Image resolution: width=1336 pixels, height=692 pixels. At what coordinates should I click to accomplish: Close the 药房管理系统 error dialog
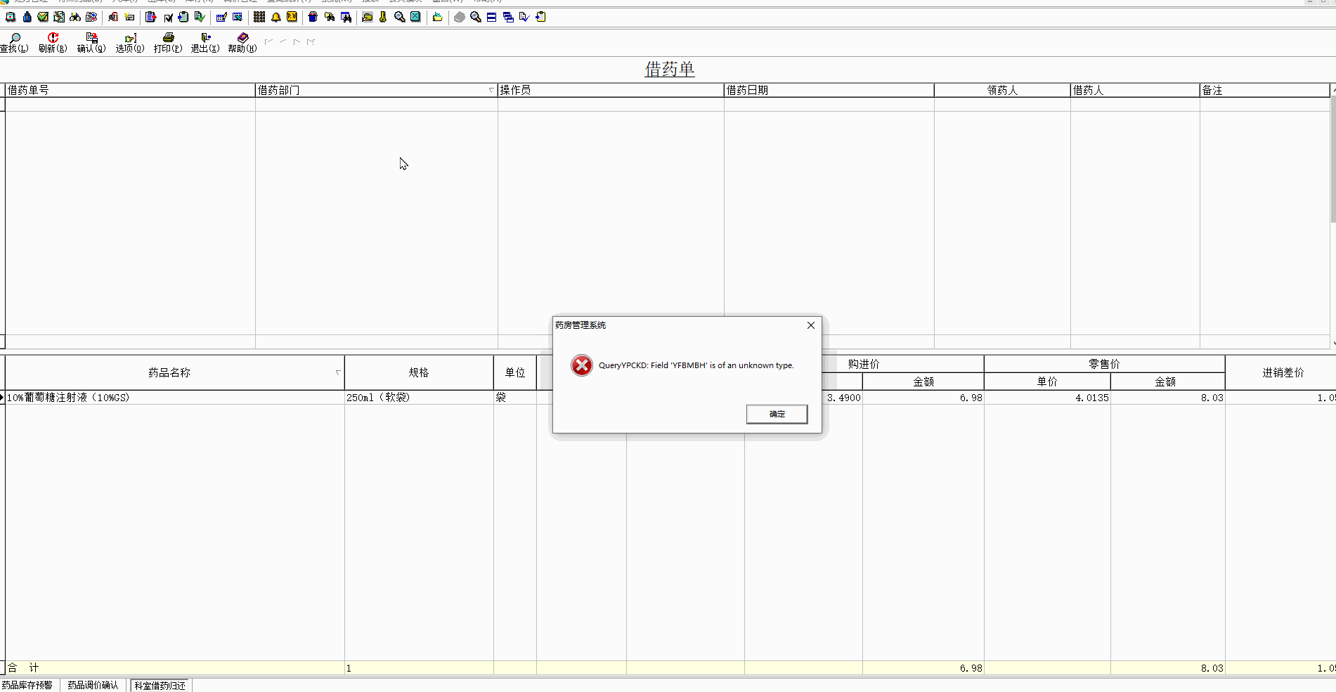811,325
